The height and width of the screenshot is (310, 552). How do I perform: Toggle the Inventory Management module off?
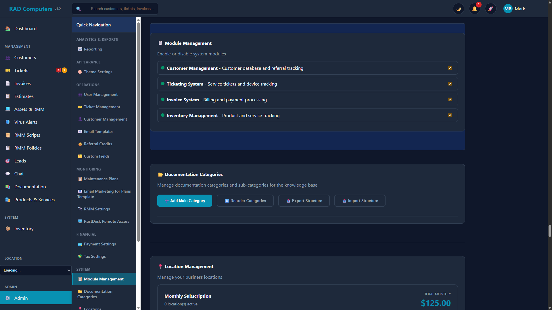[x=450, y=115]
